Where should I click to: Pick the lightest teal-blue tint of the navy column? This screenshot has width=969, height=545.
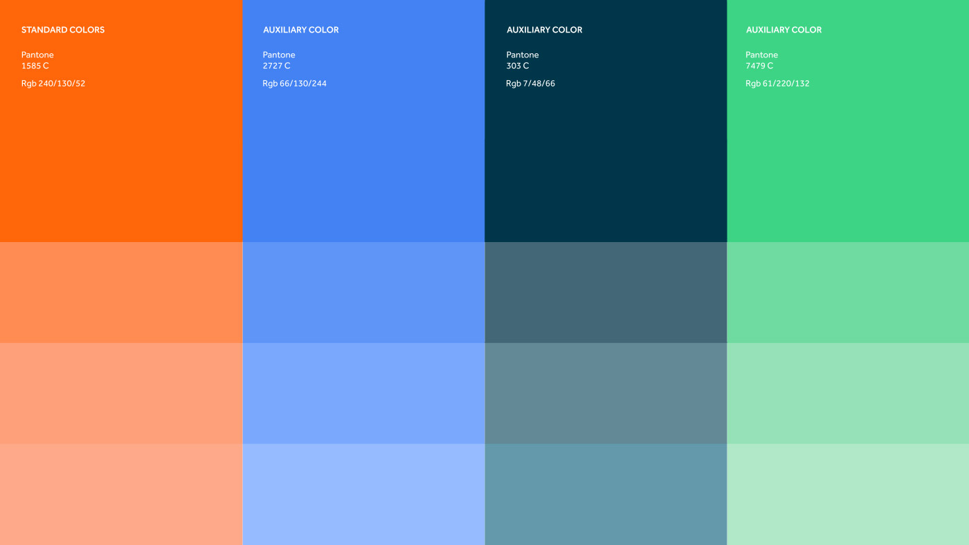(x=606, y=495)
